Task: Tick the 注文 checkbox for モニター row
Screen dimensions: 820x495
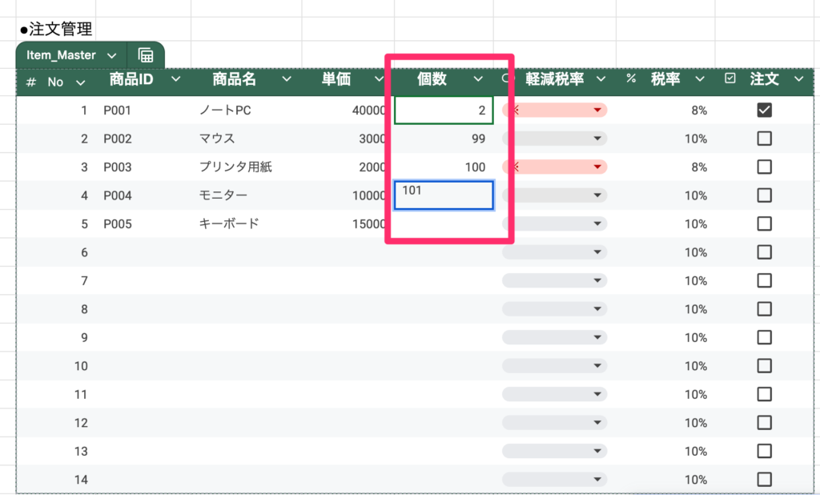Action: 764,195
